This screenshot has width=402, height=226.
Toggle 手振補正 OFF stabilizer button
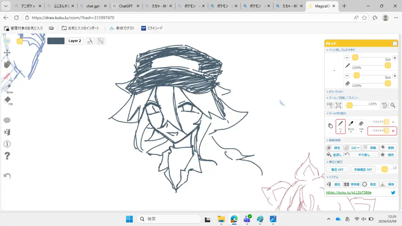click(363, 169)
